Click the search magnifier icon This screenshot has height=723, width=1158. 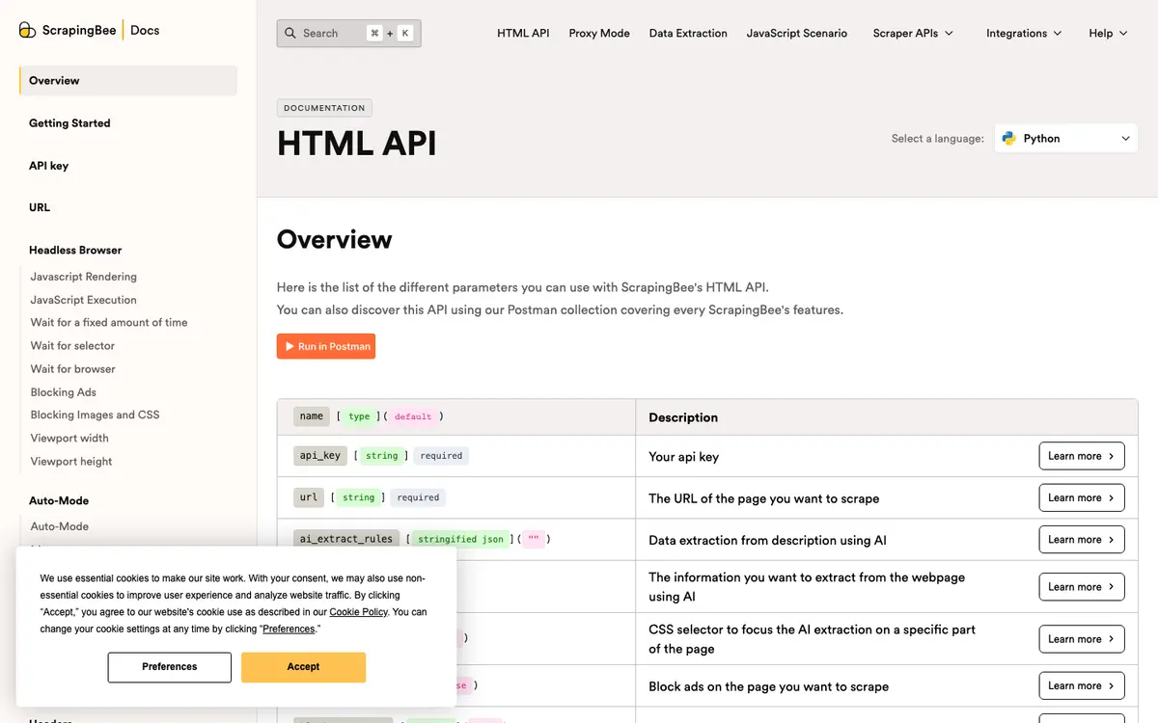pos(289,33)
